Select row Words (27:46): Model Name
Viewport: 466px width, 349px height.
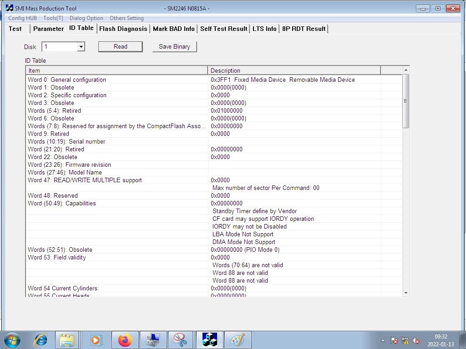[214, 172]
